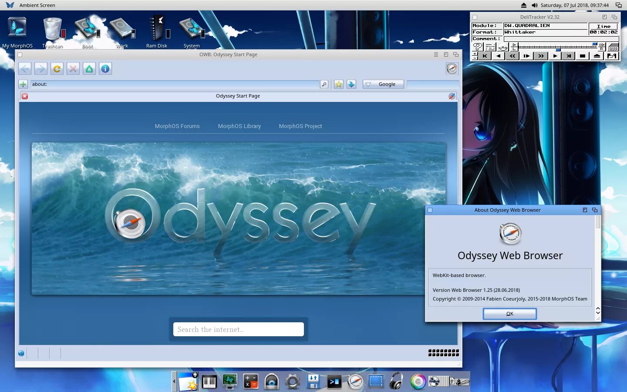Click the disk save icon in DeliTracker
The width and height of the screenshot is (627, 392).
point(612,56)
